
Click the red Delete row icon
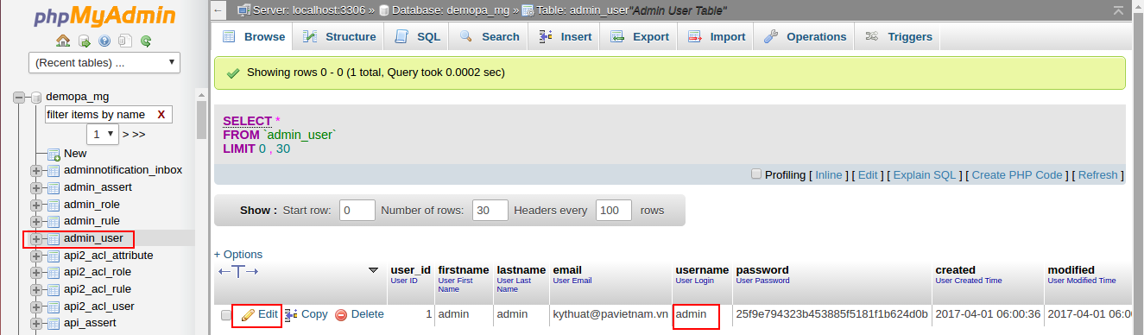click(341, 315)
